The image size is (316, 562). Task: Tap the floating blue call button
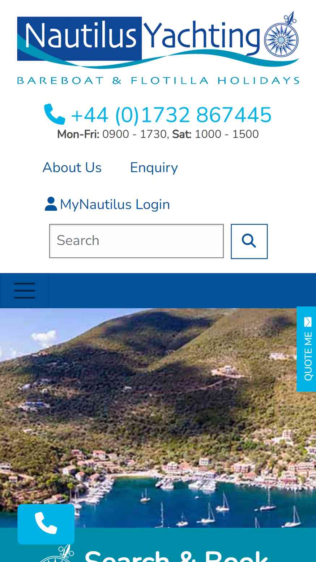click(46, 524)
